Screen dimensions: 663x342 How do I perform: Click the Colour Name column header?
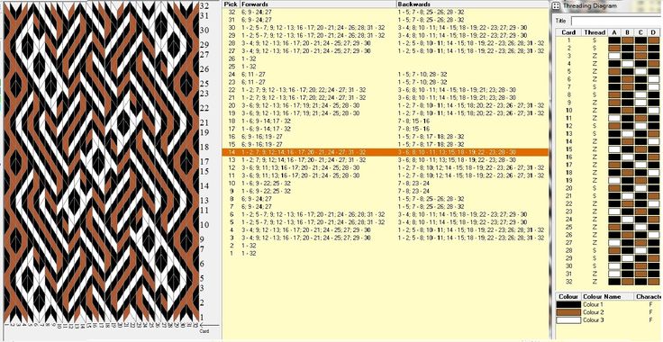coord(608,296)
